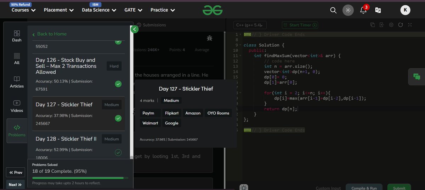Image resolution: width=425 pixels, height=190 pixels.
Task: Expand the GATE dropdown
Action: click(133, 10)
